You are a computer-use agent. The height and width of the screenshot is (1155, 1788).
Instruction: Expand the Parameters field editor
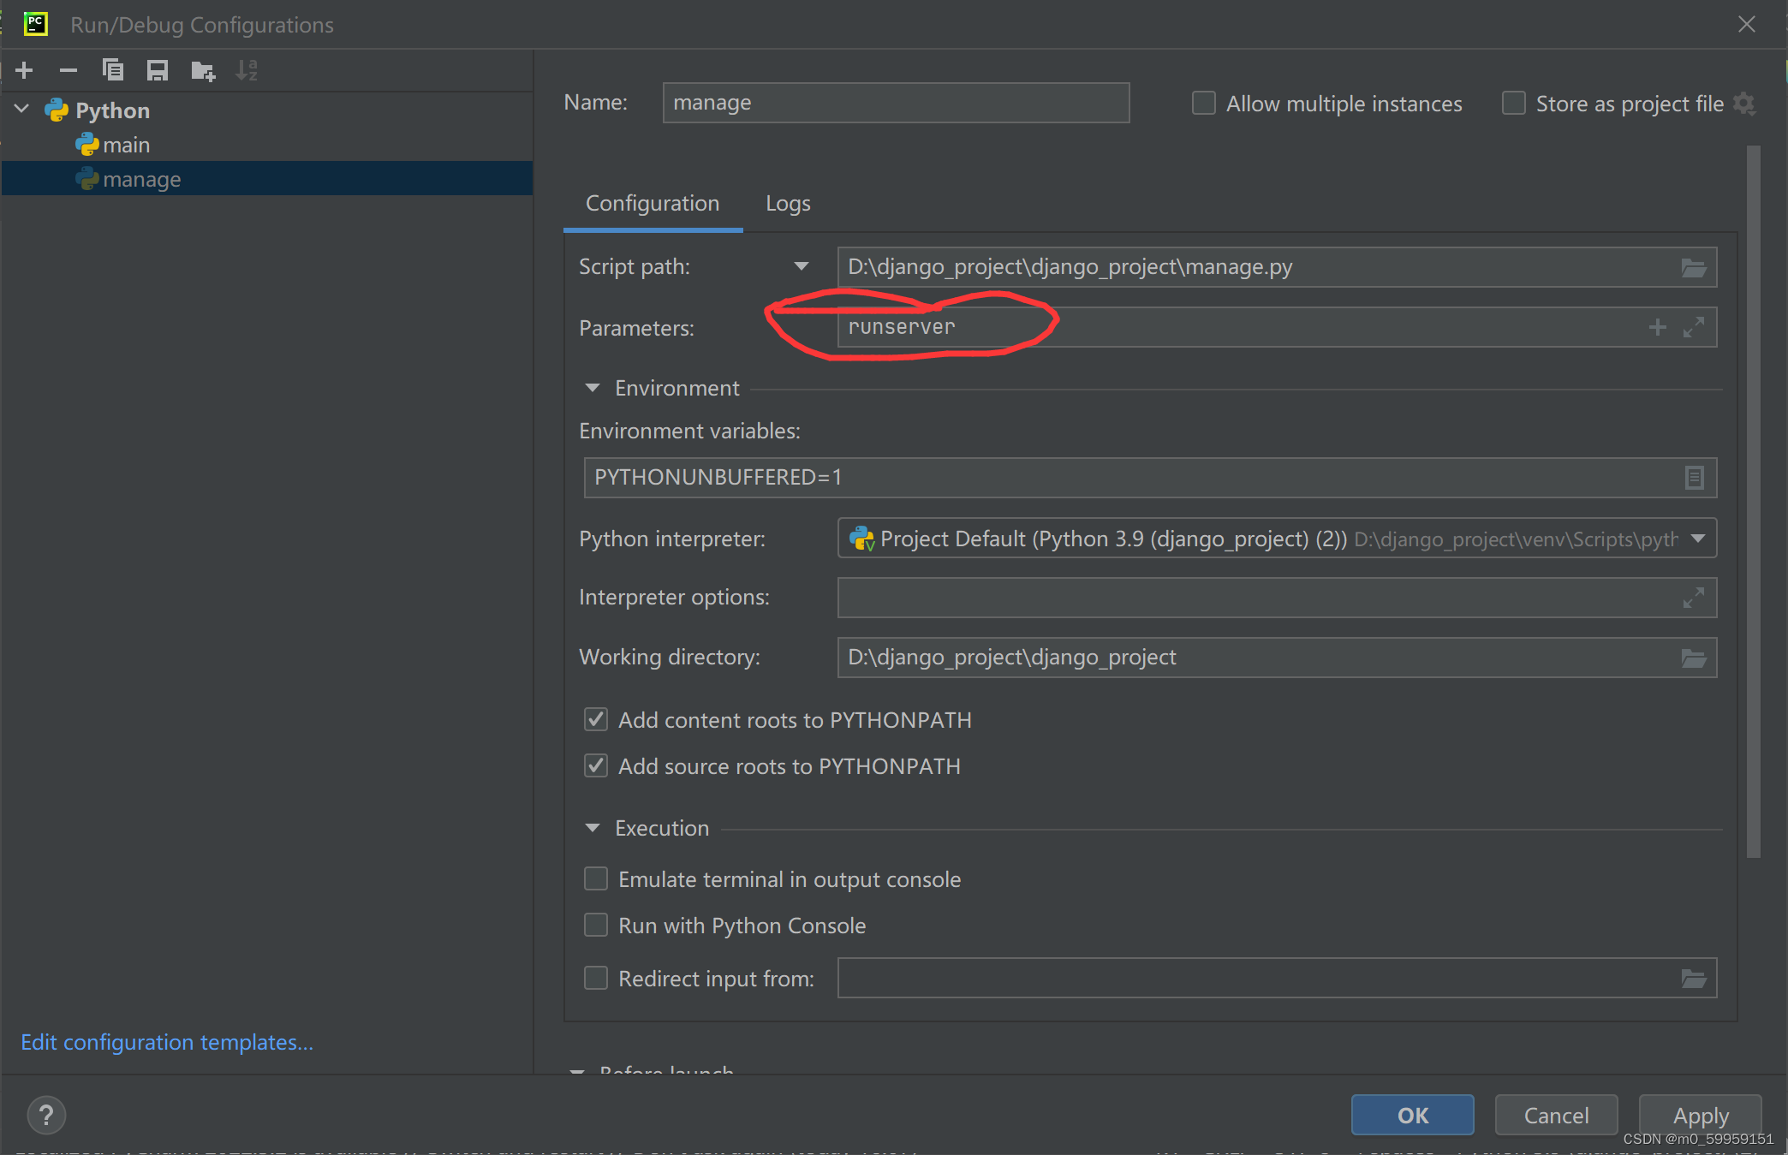[x=1693, y=327]
